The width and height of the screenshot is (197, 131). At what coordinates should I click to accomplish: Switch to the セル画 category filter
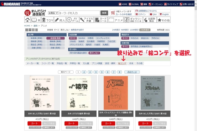coord(86,63)
